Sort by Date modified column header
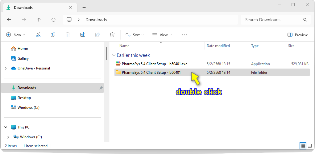 point(218,46)
